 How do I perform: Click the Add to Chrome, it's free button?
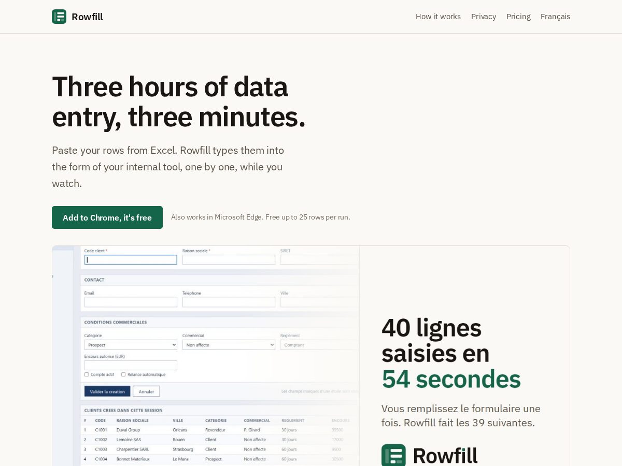[107, 217]
